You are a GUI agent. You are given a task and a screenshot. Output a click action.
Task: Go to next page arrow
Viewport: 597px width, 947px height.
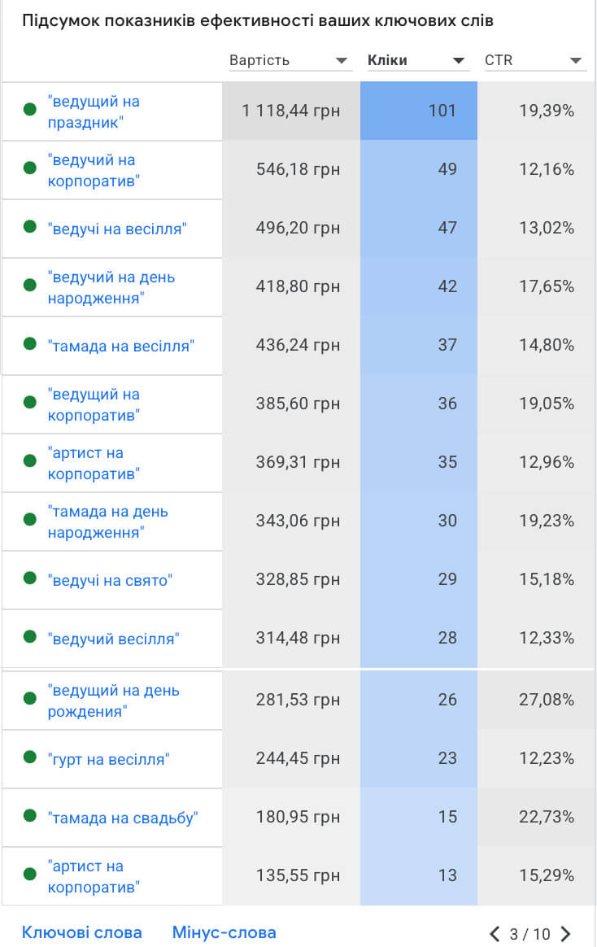point(566,934)
